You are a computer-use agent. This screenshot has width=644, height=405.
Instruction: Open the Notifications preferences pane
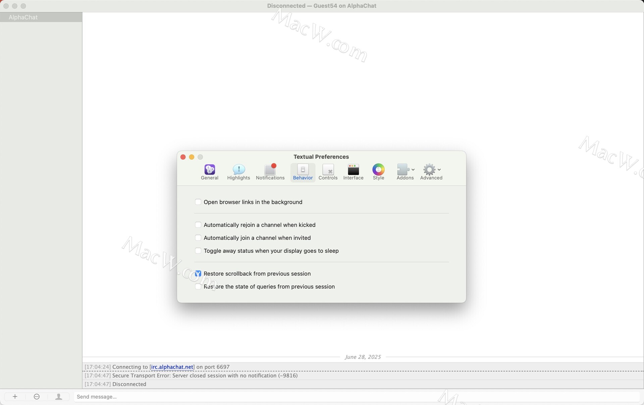[x=270, y=172]
